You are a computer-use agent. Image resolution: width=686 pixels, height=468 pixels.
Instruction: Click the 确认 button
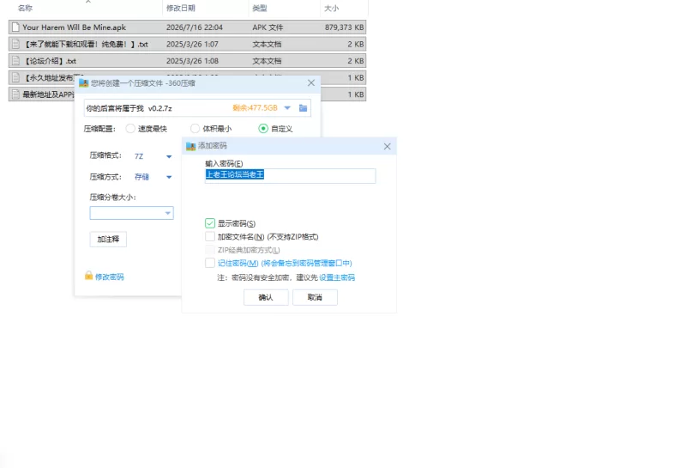pos(266,297)
